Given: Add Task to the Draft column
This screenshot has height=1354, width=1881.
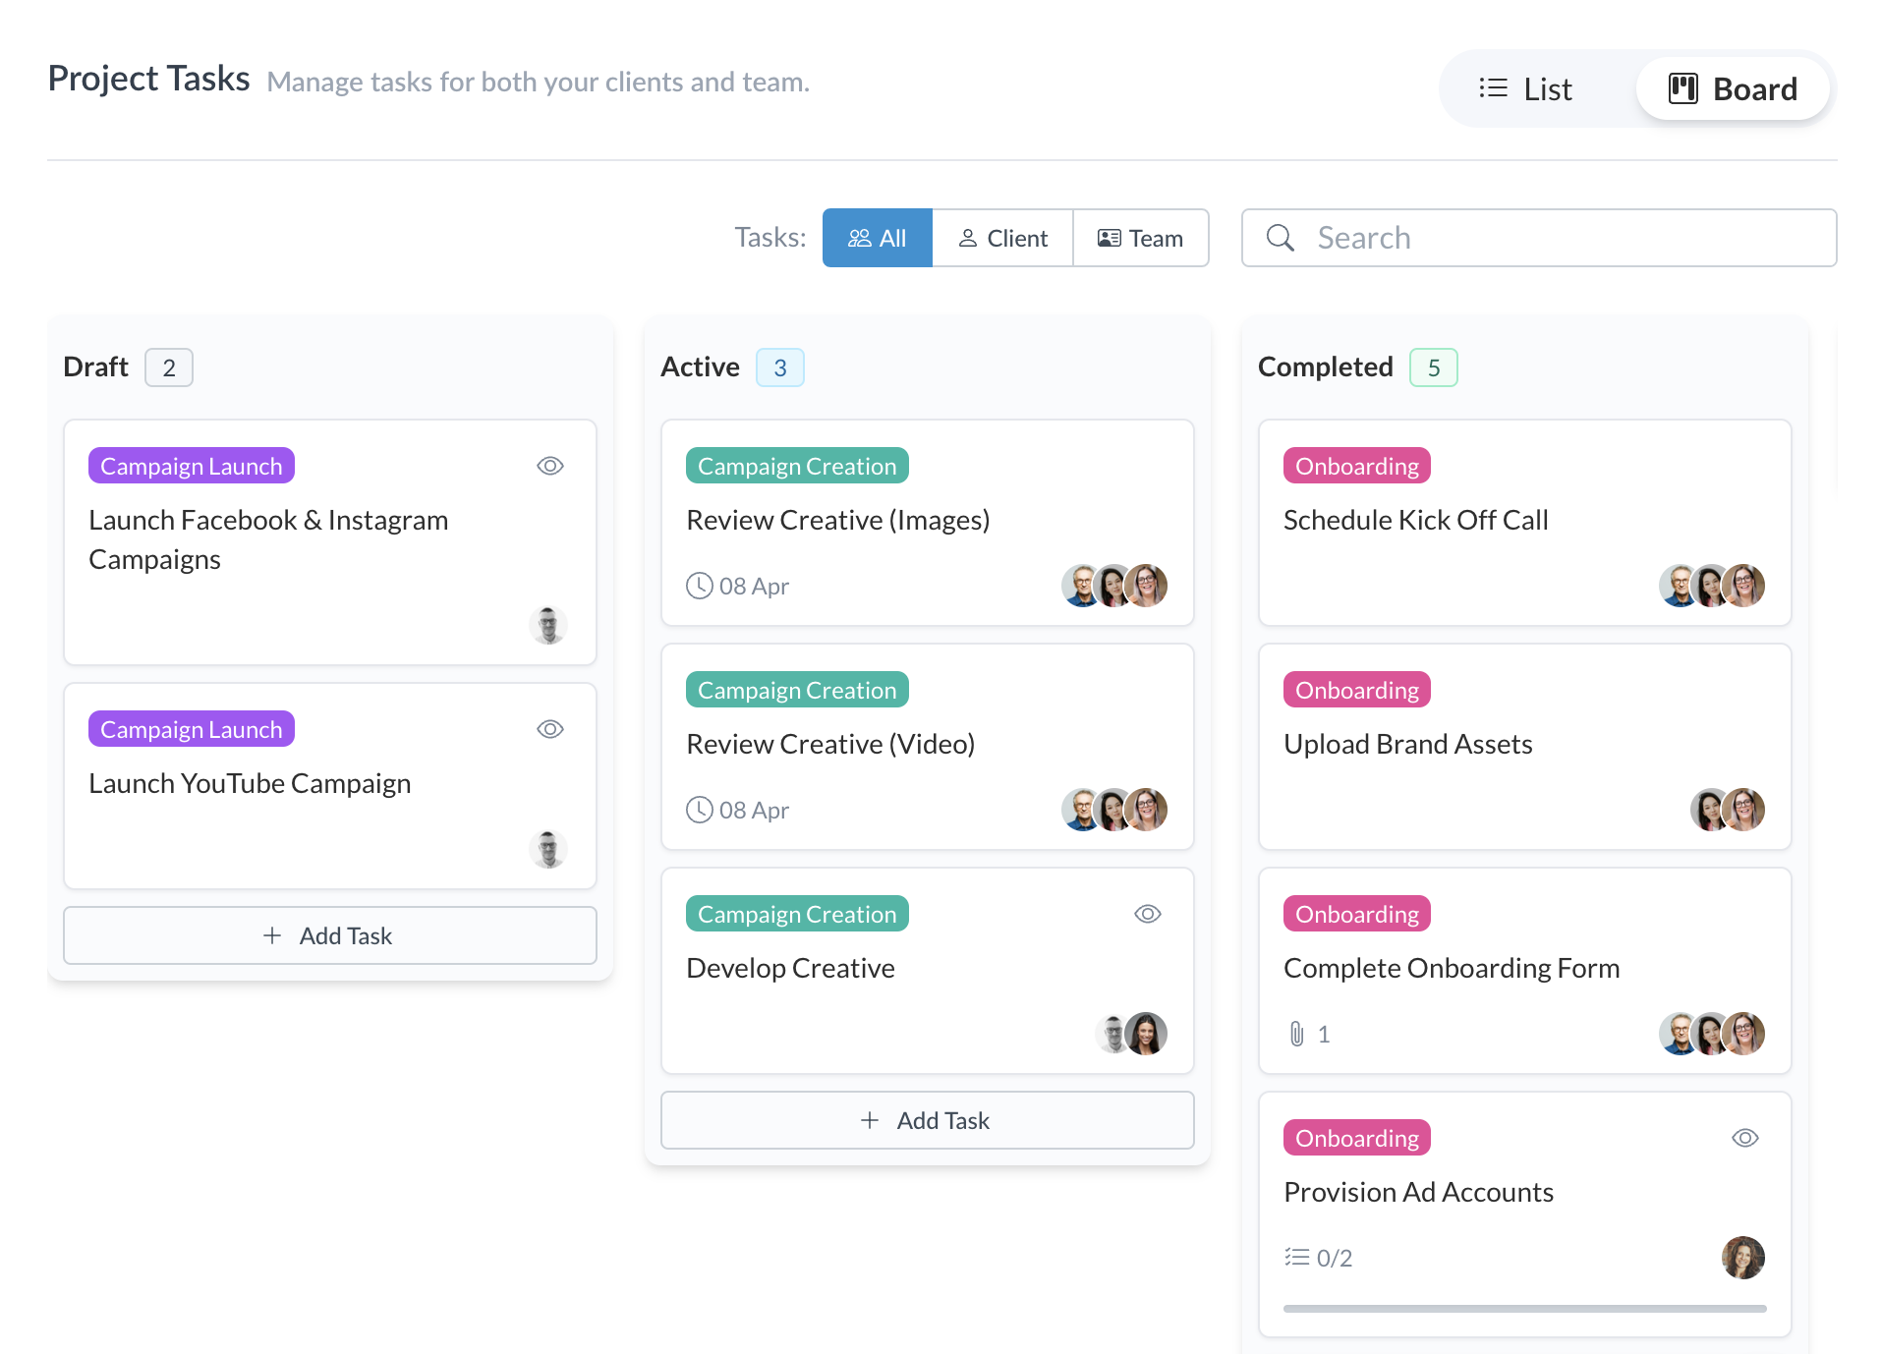Looking at the screenshot, I should (x=329, y=935).
